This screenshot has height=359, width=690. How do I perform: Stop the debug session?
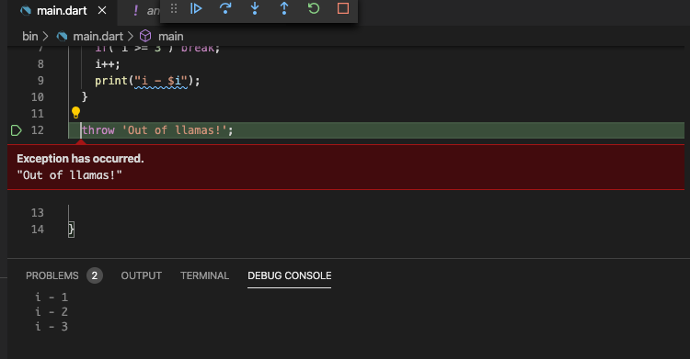click(343, 8)
